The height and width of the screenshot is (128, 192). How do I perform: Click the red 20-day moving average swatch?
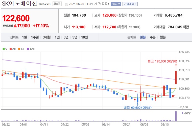[x=11, y=49]
